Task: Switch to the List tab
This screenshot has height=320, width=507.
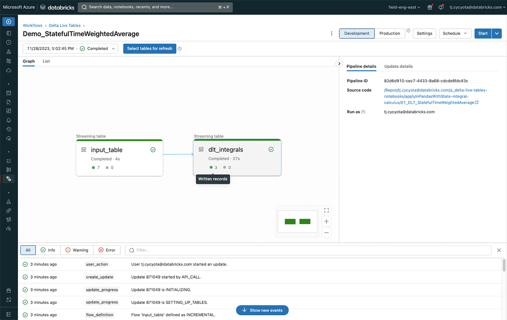Action: pyautogui.click(x=46, y=61)
